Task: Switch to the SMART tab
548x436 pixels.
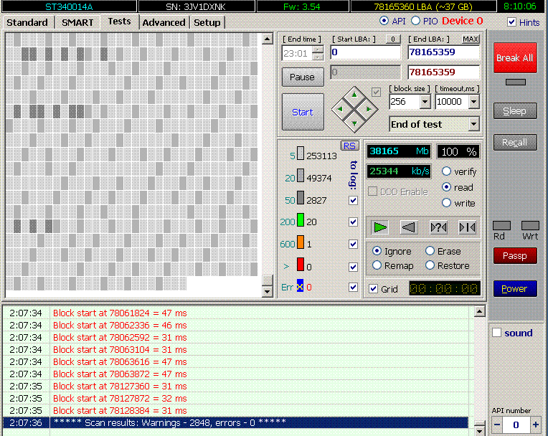Action: pos(77,22)
